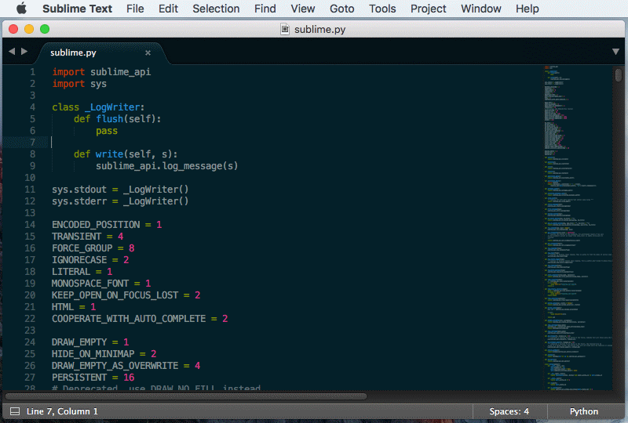Open the Find menu
Image resolution: width=628 pixels, height=423 pixels.
(x=265, y=9)
